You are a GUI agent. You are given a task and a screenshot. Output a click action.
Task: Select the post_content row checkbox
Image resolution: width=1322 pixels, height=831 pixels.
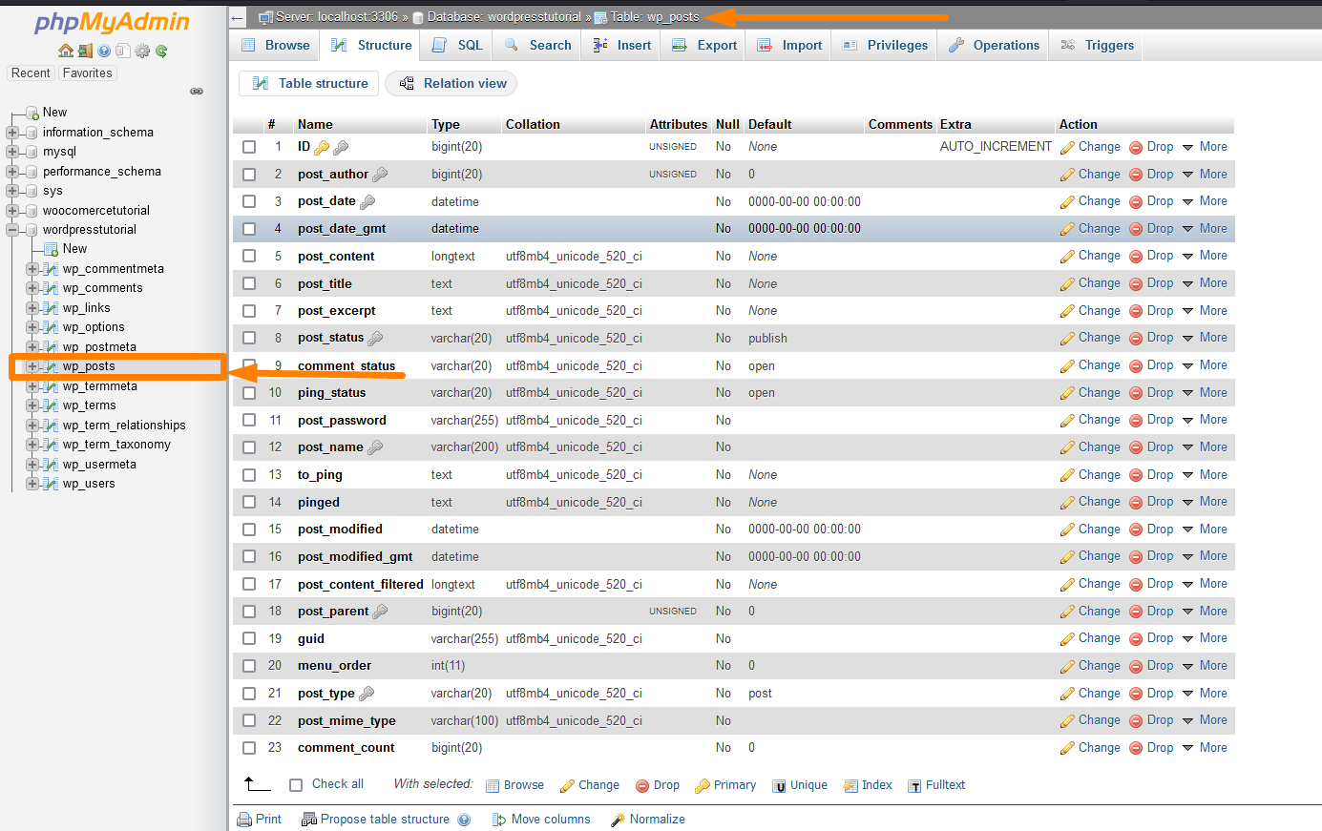click(x=249, y=257)
